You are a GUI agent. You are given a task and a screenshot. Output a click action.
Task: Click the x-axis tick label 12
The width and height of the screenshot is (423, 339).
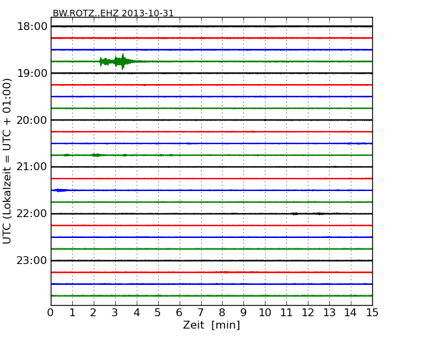tap(308, 312)
